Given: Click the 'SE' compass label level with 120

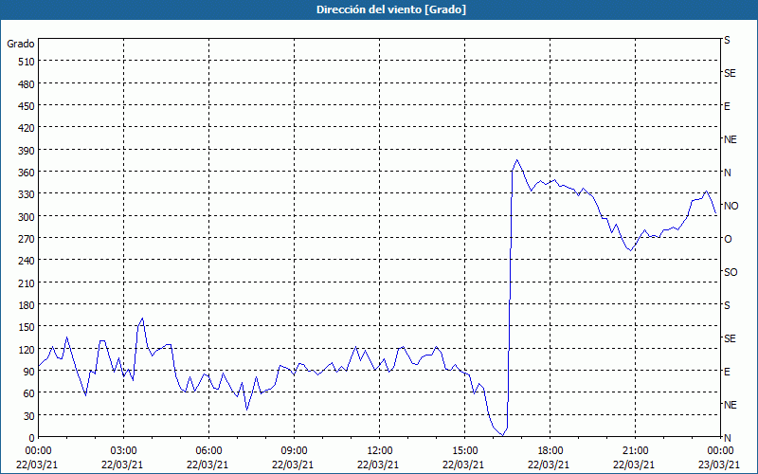Looking at the screenshot, I should click(730, 338).
